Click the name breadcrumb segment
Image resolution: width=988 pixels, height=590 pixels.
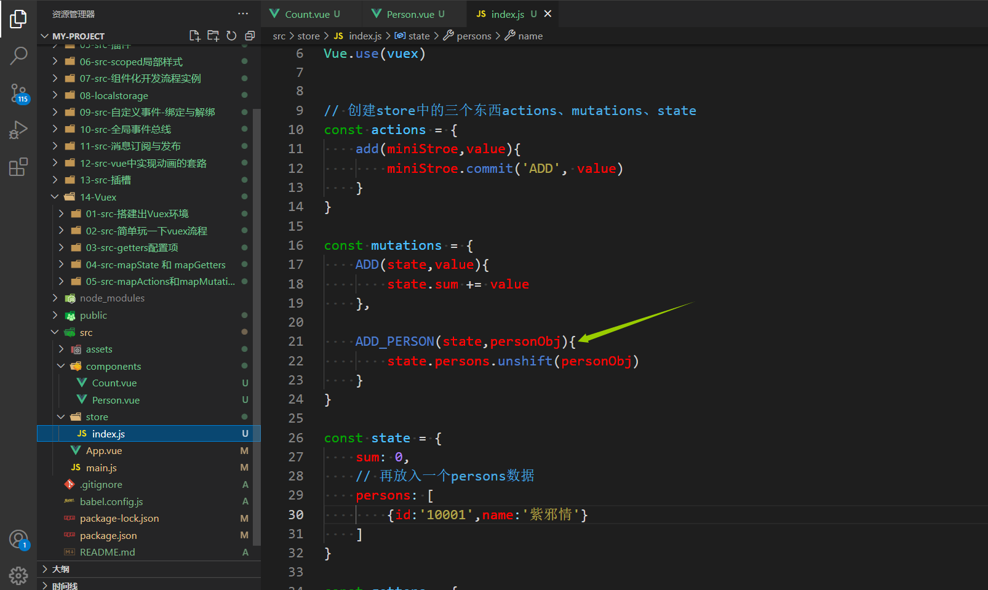524,36
